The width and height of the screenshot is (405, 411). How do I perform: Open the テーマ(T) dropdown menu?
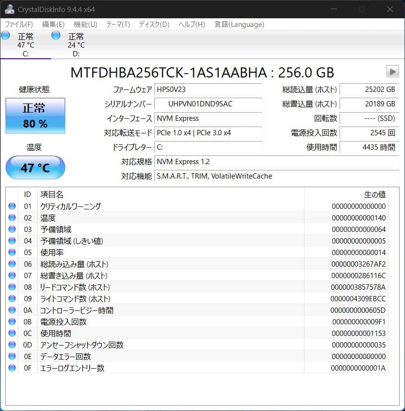(x=117, y=24)
